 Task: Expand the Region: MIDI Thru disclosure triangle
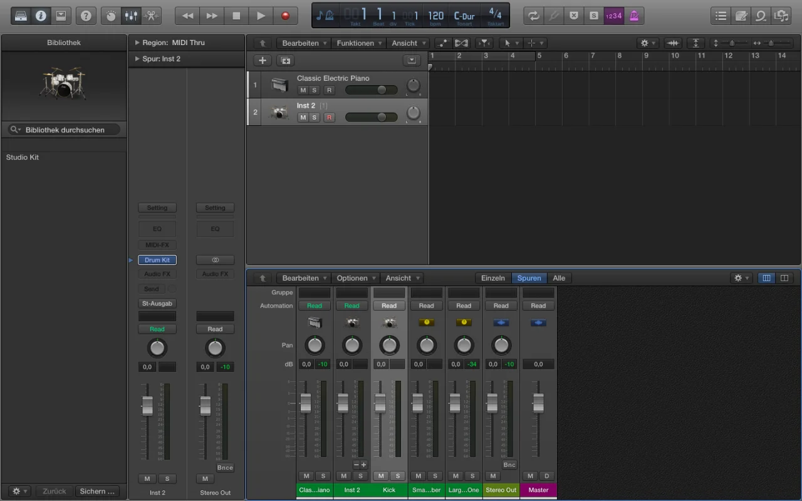pos(137,43)
